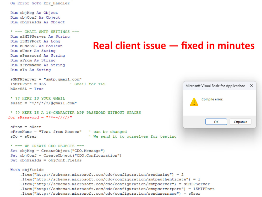Click the dialog title 'Microsoft Visual Basic for Applications'
262x197 pixels.
(x=215, y=86)
